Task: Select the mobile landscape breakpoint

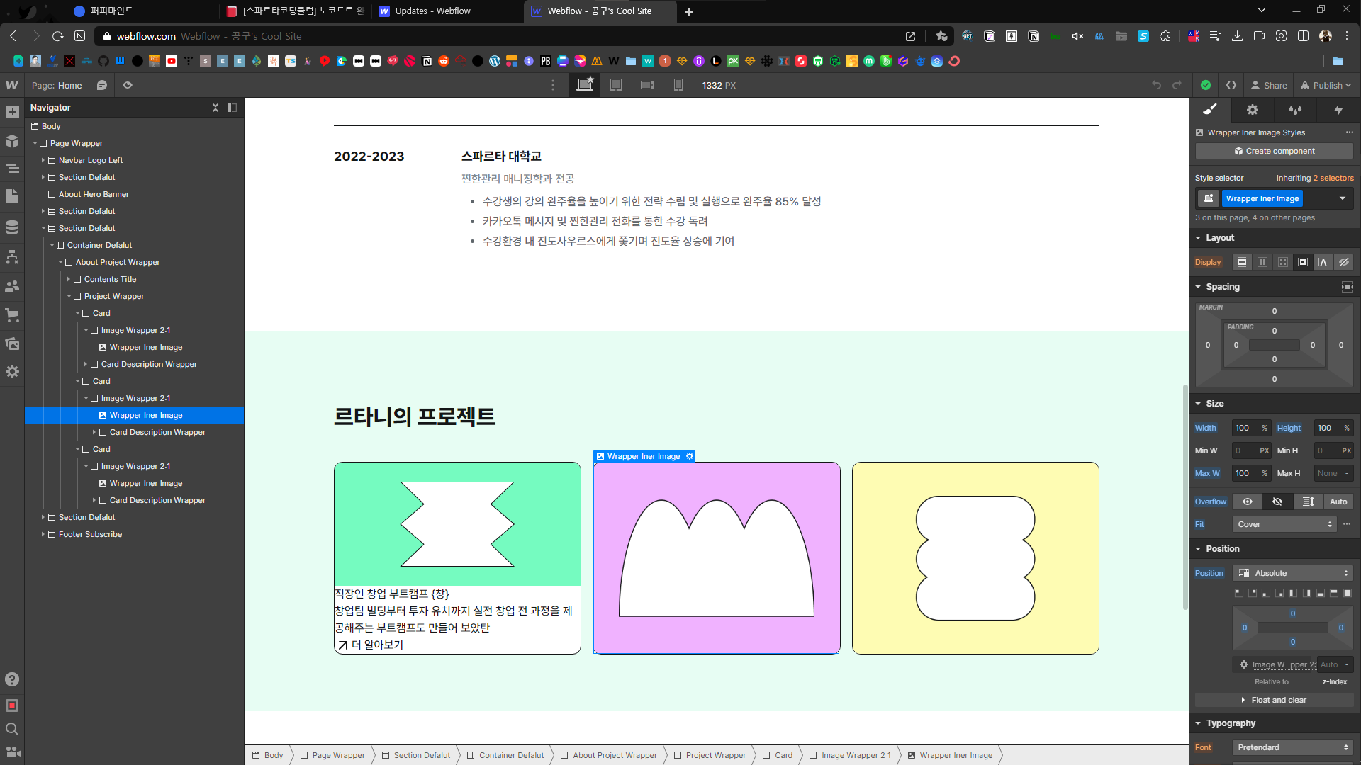Action: tap(647, 85)
